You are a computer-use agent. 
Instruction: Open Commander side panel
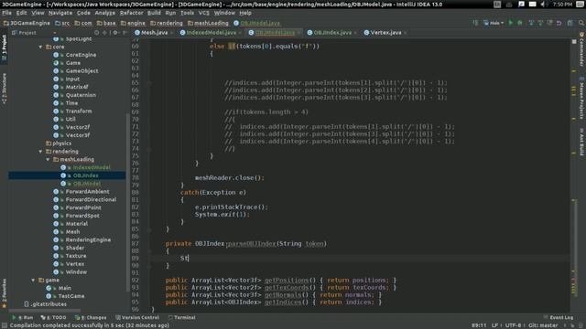[582, 49]
